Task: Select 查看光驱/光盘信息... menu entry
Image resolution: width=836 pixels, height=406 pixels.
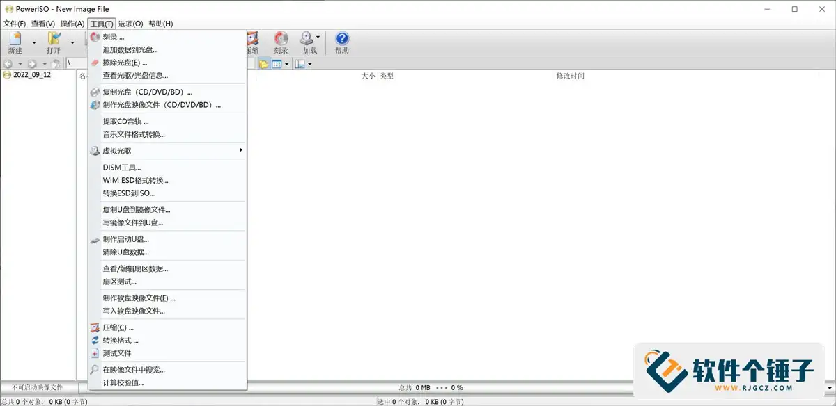Action: tap(167, 75)
